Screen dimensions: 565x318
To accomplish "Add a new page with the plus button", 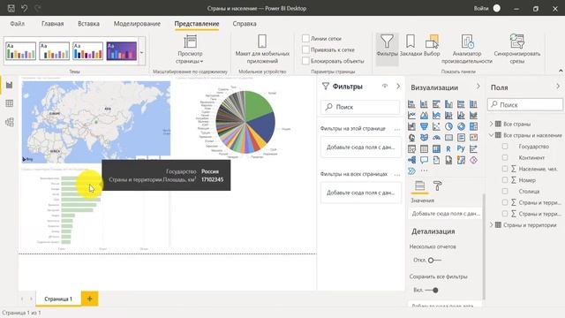I will (x=90, y=299).
